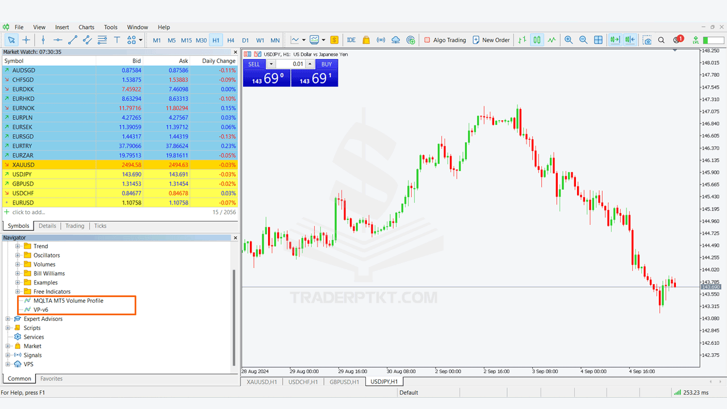Viewport: 727px width, 409px height.
Task: Switch chart to D1 timeframe
Action: [x=245, y=40]
